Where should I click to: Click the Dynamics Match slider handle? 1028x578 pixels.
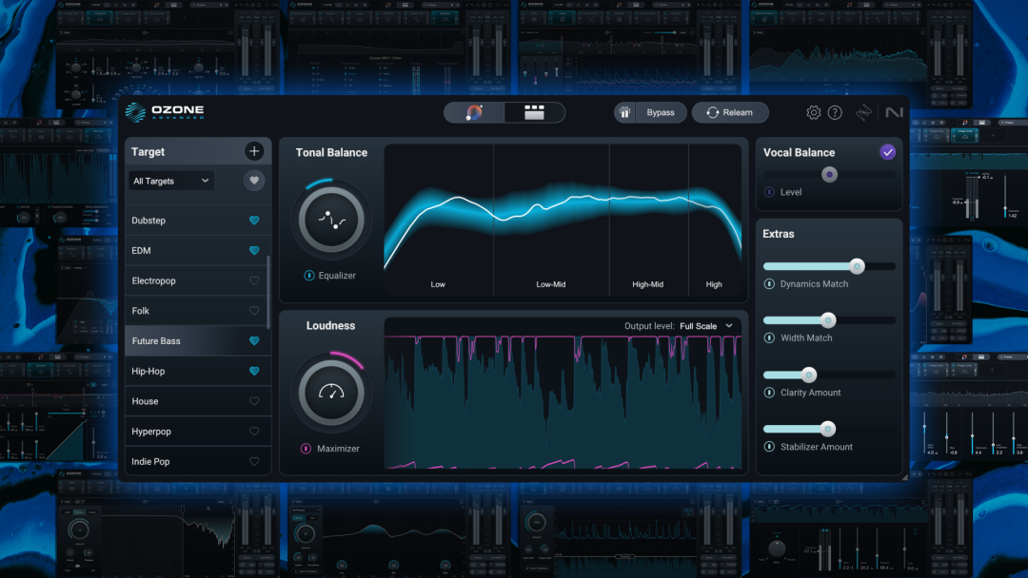tap(857, 266)
